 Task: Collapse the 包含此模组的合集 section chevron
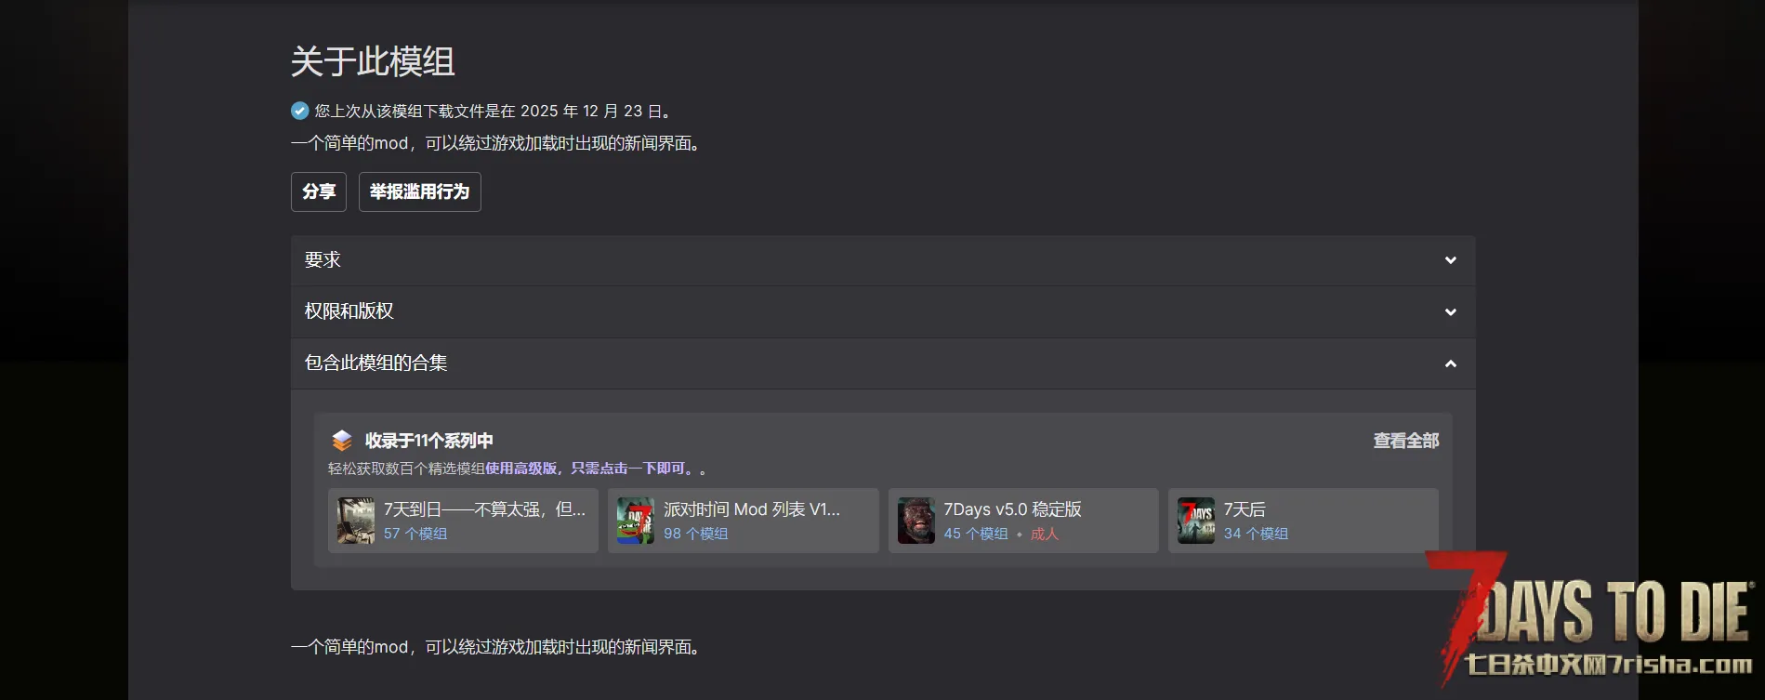click(1450, 363)
